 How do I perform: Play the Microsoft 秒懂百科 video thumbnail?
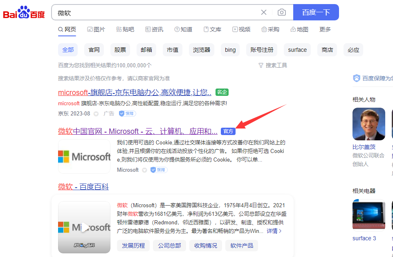84,227
